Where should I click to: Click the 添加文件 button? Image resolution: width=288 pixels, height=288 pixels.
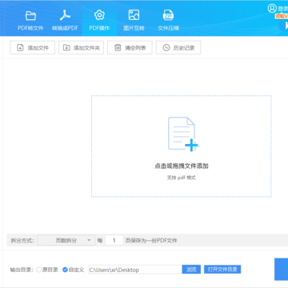coord(33,48)
